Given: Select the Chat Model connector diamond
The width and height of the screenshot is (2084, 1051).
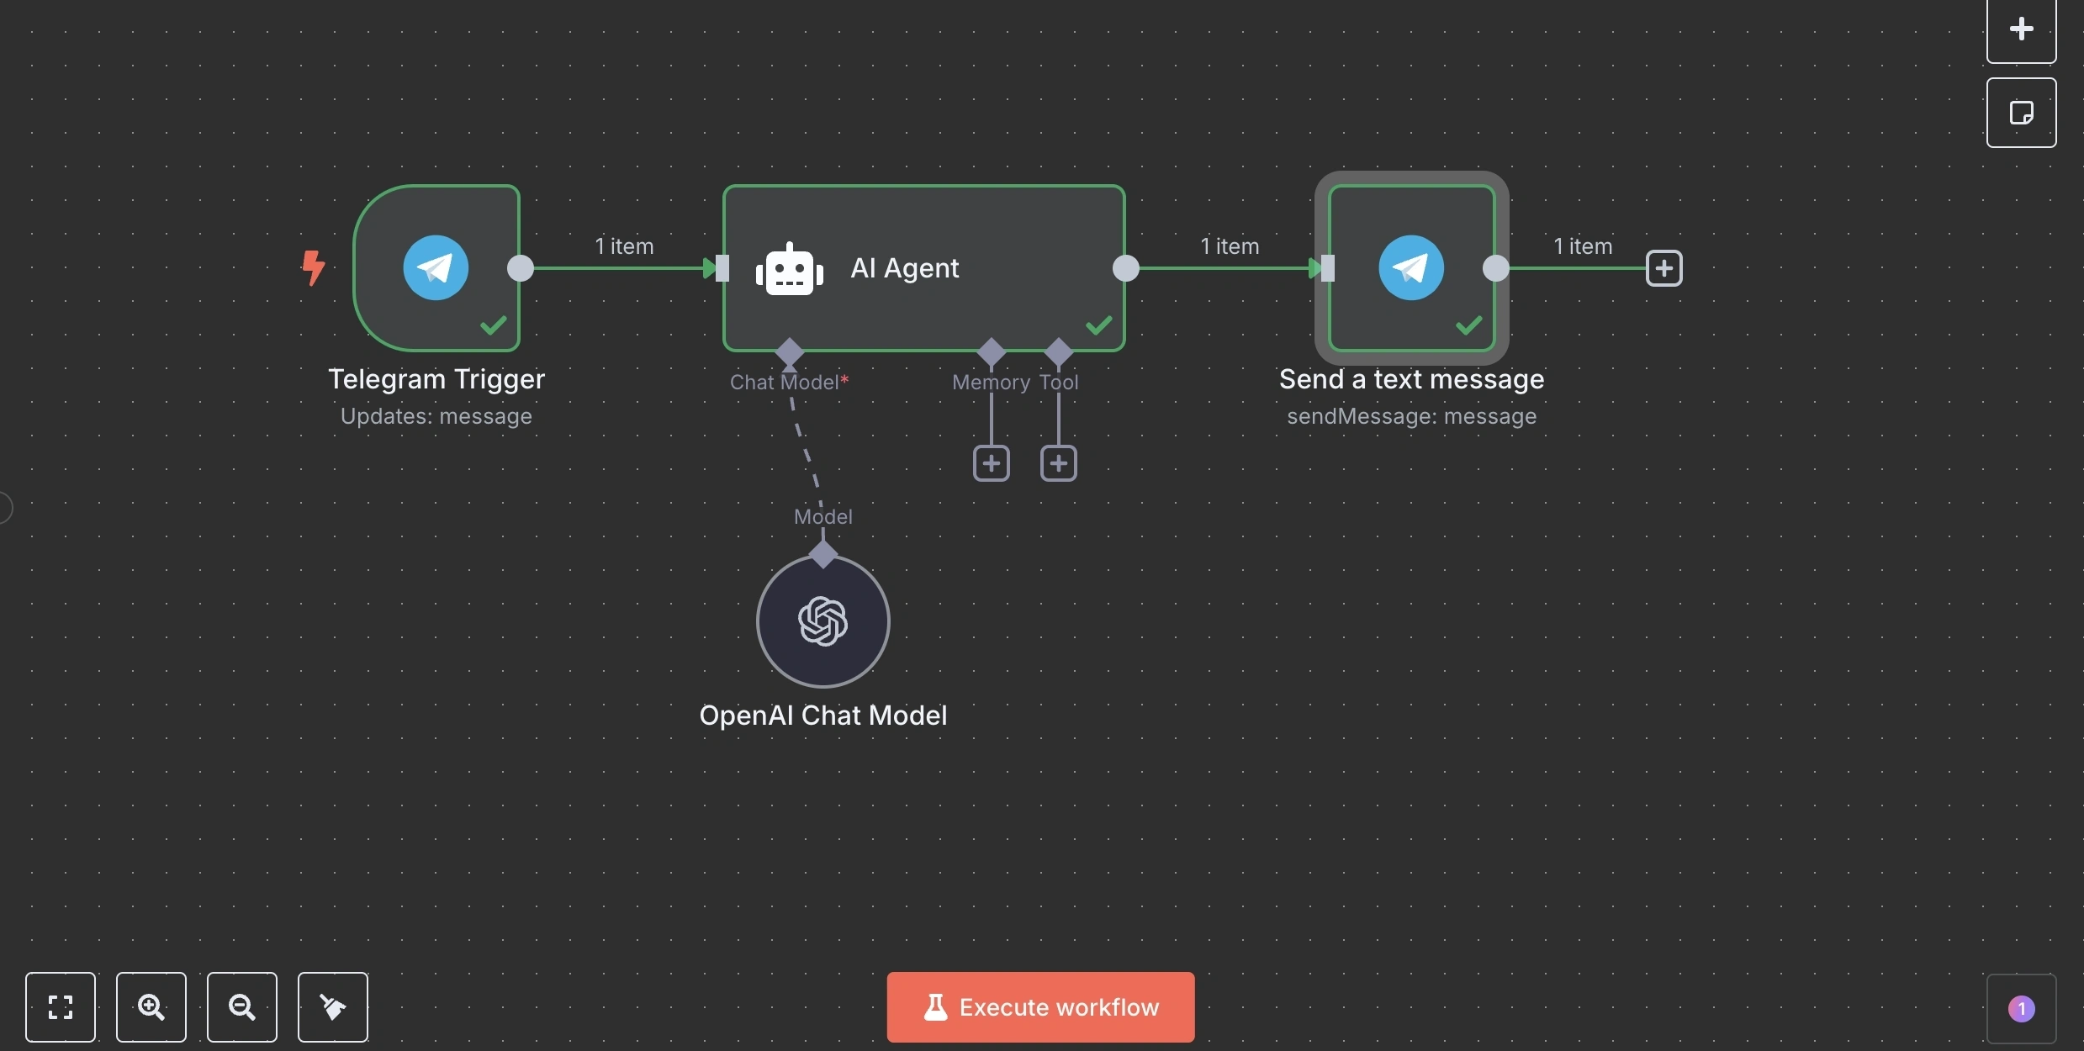Looking at the screenshot, I should tap(787, 351).
